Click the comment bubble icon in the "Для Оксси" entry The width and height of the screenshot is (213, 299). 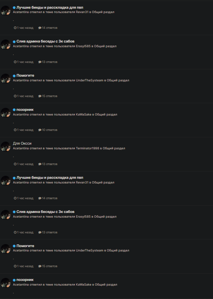pyautogui.click(x=40, y=164)
